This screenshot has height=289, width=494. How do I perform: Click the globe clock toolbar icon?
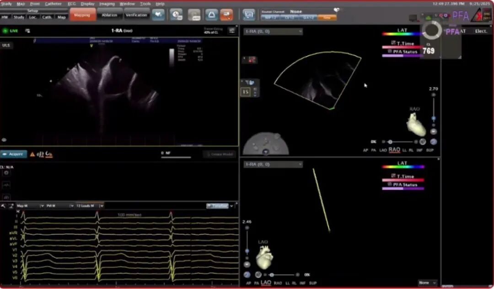coord(176,15)
